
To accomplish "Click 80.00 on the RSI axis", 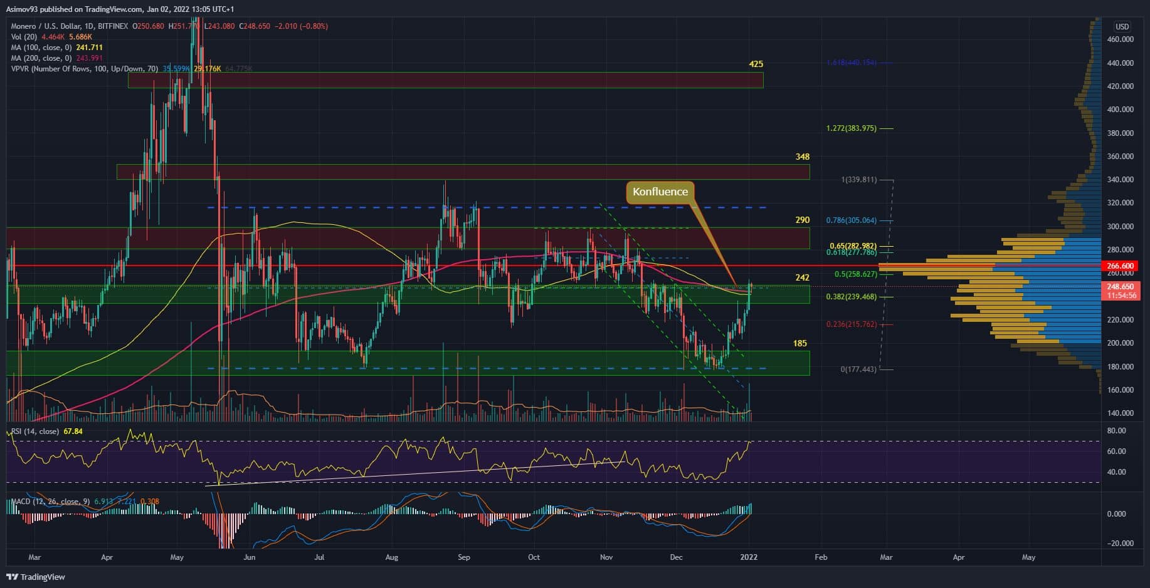I will [x=1117, y=431].
